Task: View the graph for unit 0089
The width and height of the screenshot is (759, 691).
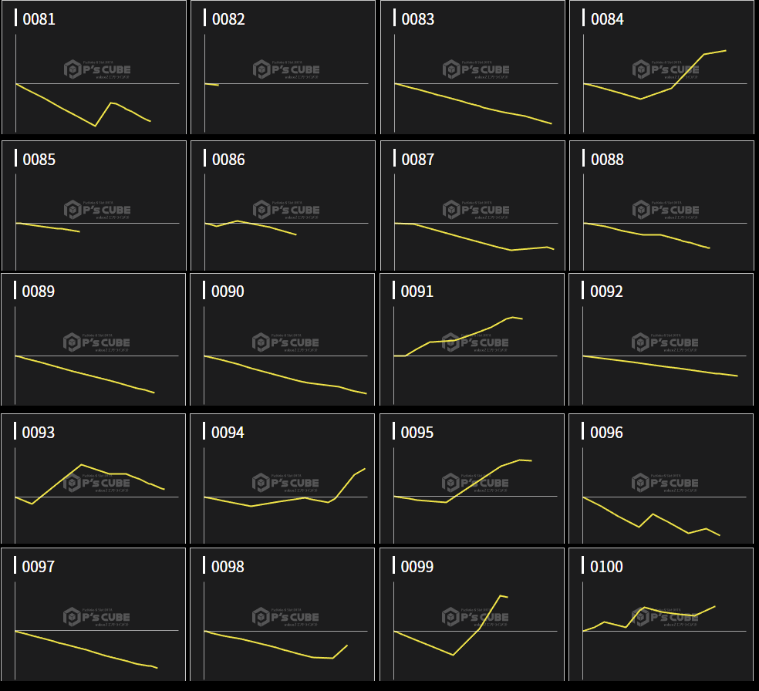Action: click(94, 339)
